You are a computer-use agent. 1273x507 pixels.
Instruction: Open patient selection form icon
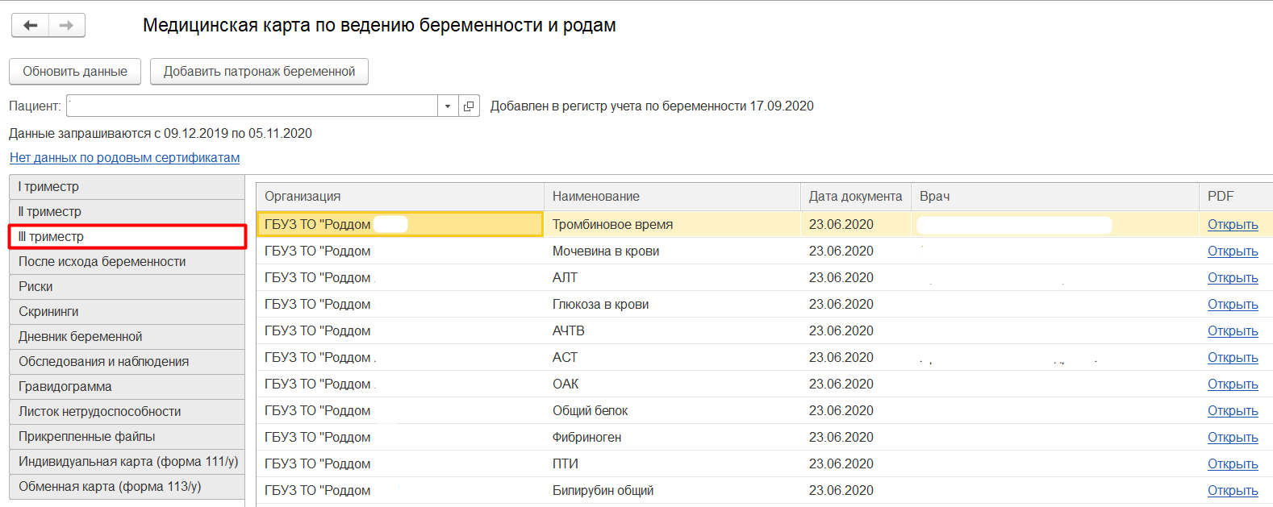click(469, 106)
